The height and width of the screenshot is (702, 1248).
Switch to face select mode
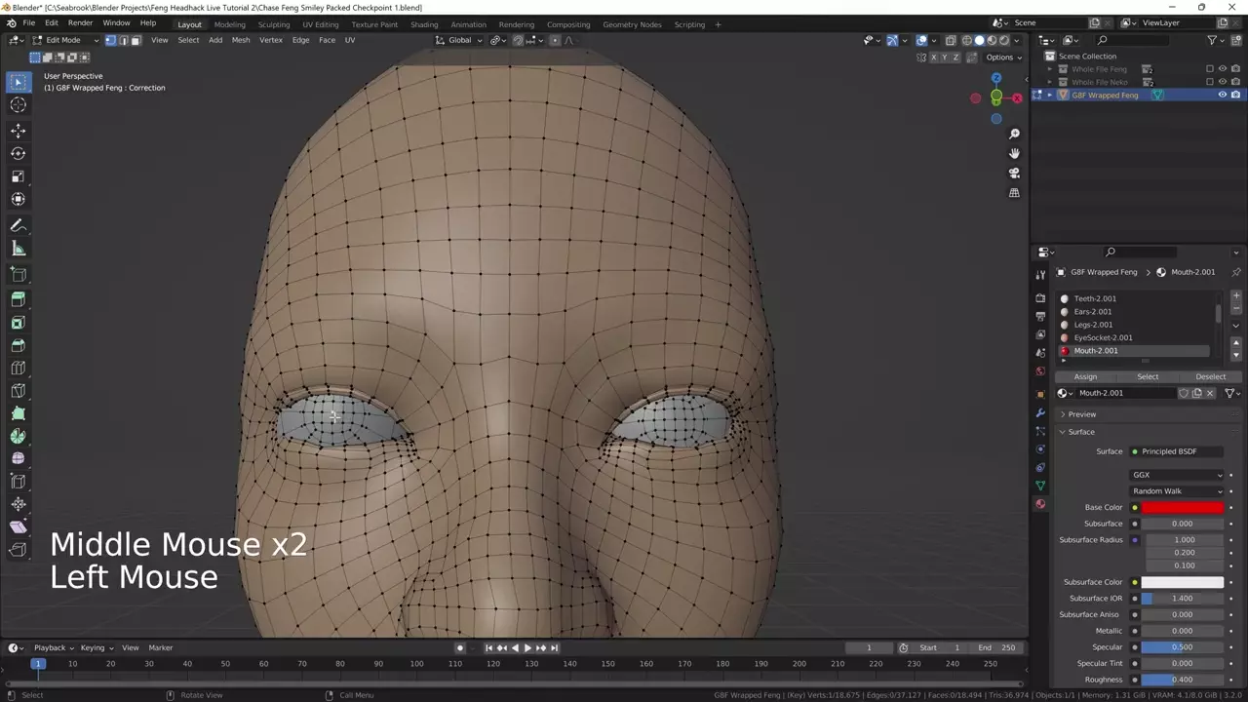coord(136,40)
